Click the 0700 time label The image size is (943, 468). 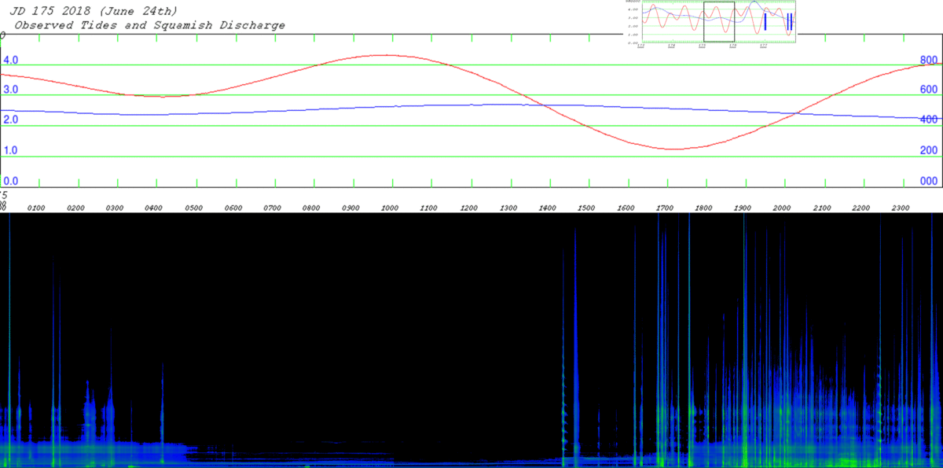(272, 208)
